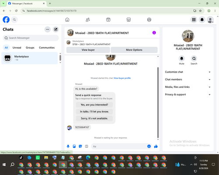Click the purple conversation information icon
This screenshot has width=219, height=175.
click(154, 33)
